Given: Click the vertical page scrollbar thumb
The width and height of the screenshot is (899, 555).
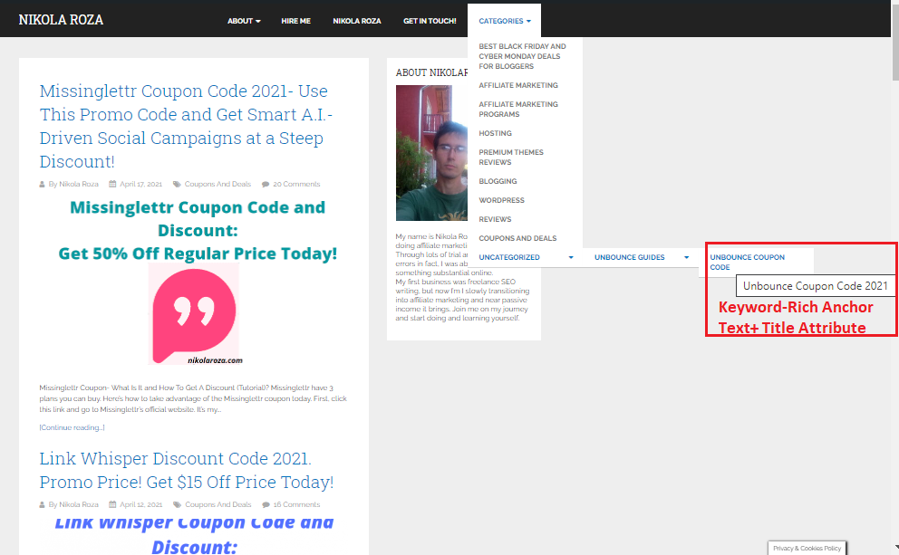Looking at the screenshot, I should point(895,42).
